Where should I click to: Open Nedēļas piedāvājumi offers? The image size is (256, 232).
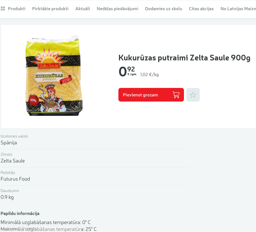point(117,9)
